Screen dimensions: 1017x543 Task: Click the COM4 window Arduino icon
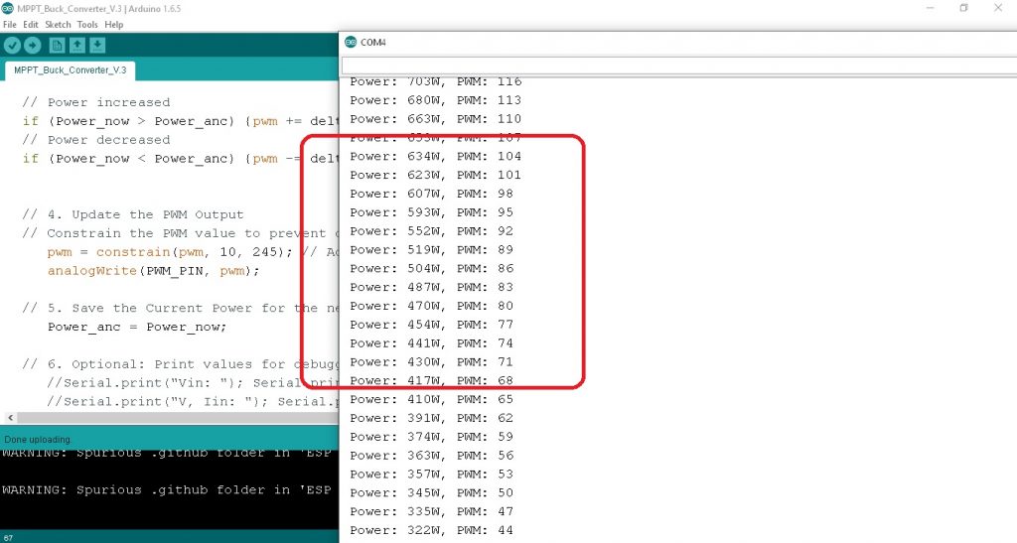point(350,42)
